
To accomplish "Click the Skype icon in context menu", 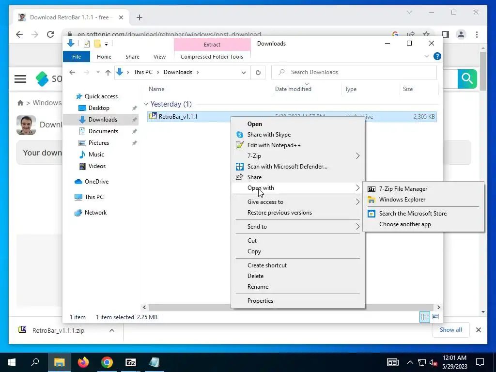I will coord(240,135).
